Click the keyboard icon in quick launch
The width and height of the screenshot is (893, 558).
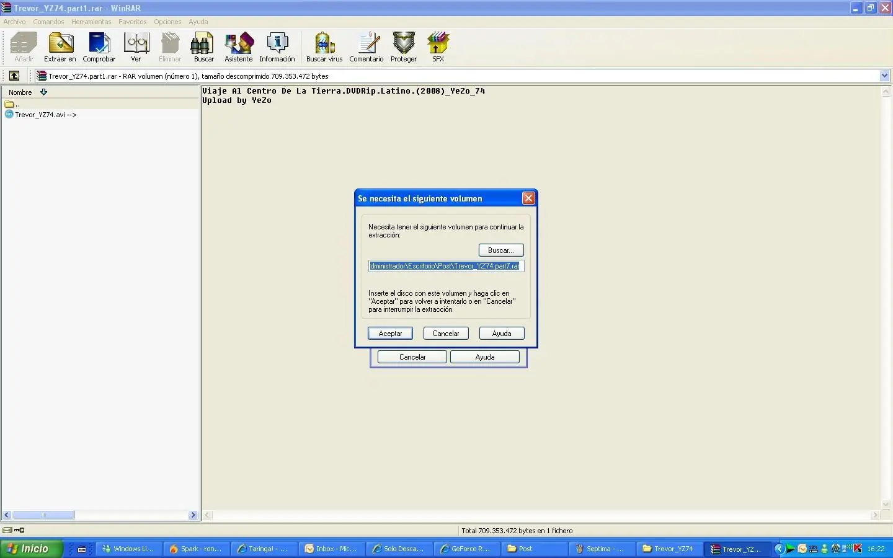82,549
